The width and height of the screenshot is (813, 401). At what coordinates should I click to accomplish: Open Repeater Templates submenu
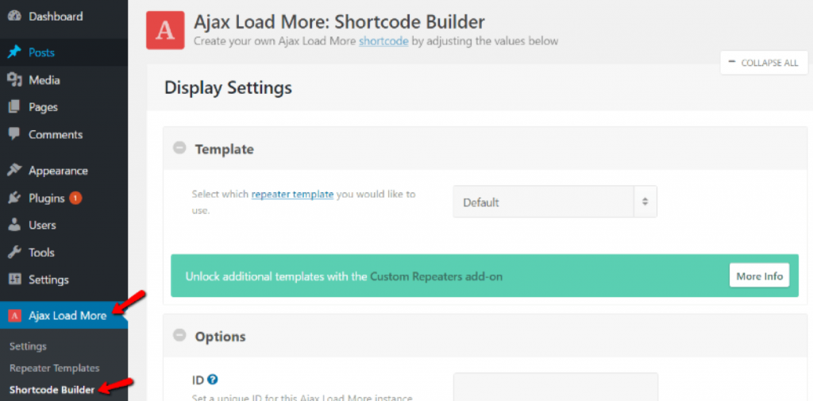[x=55, y=368]
